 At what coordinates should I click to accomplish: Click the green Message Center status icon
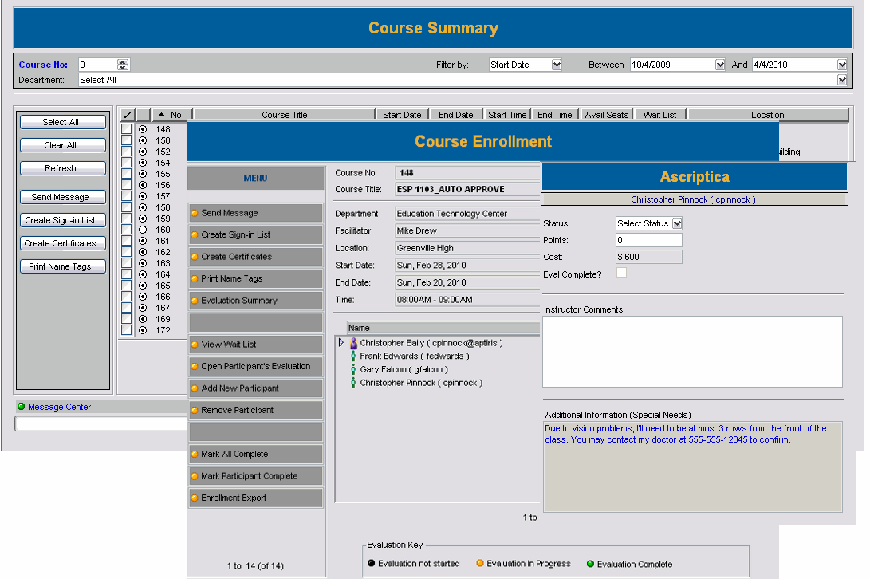coord(22,407)
